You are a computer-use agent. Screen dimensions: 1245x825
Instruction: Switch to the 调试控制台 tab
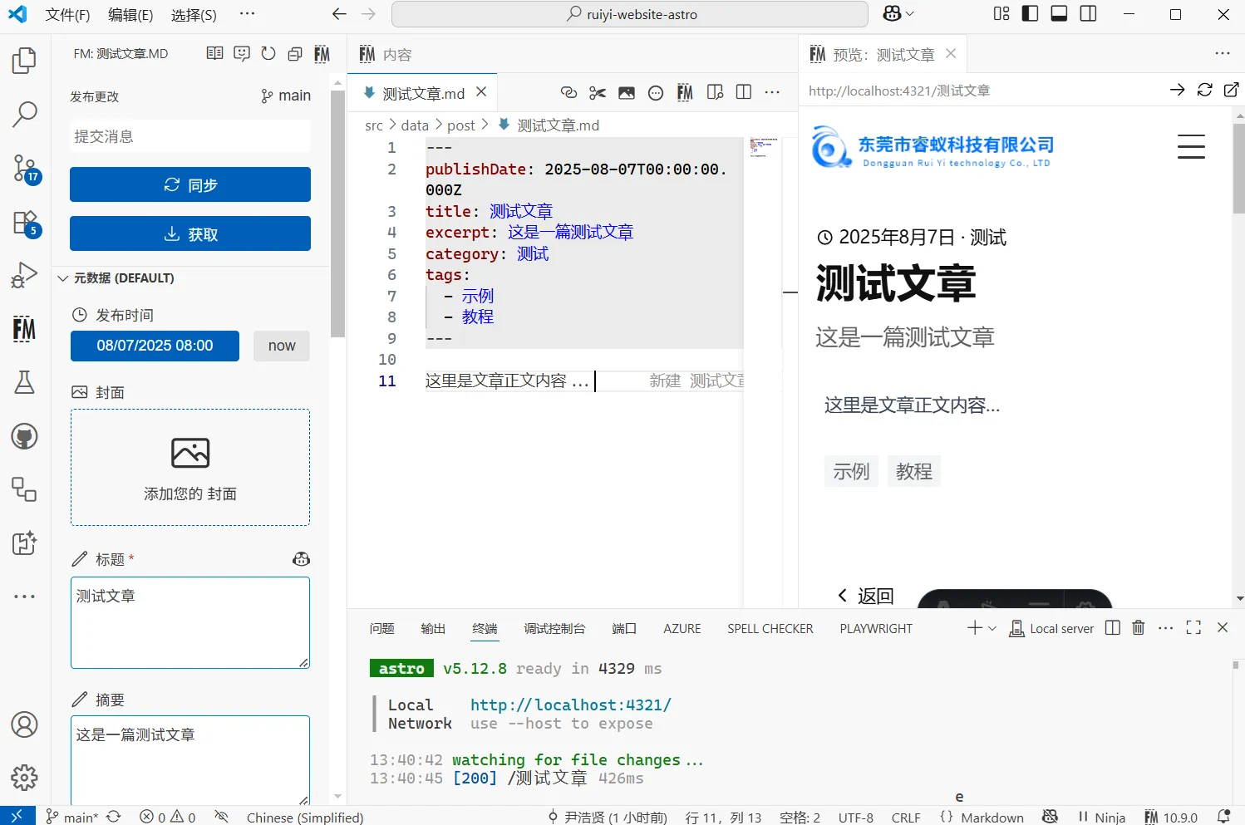[554, 629]
